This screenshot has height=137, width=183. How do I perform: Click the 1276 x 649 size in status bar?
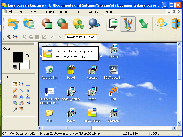click(x=130, y=134)
